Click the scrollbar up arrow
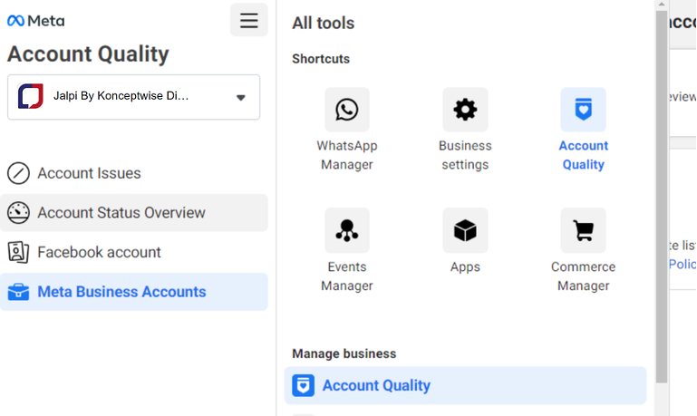 point(662,4)
